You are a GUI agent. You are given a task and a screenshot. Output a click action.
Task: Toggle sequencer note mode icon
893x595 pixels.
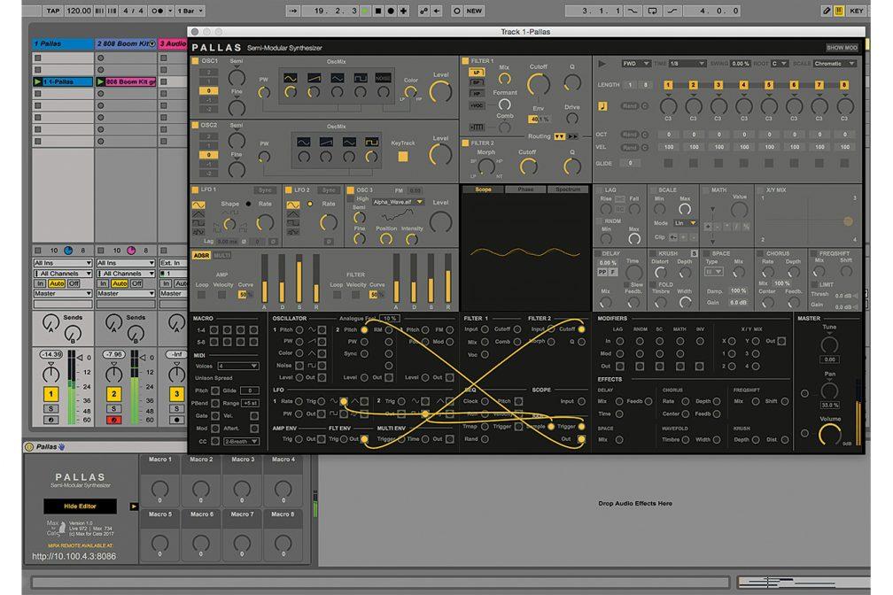click(602, 106)
